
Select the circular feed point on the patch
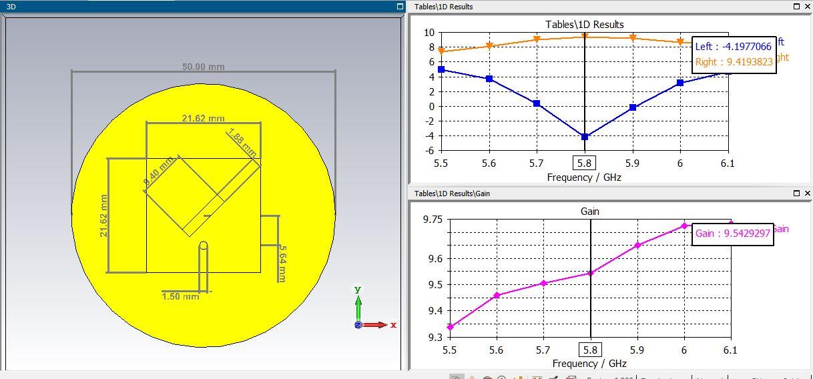204,246
